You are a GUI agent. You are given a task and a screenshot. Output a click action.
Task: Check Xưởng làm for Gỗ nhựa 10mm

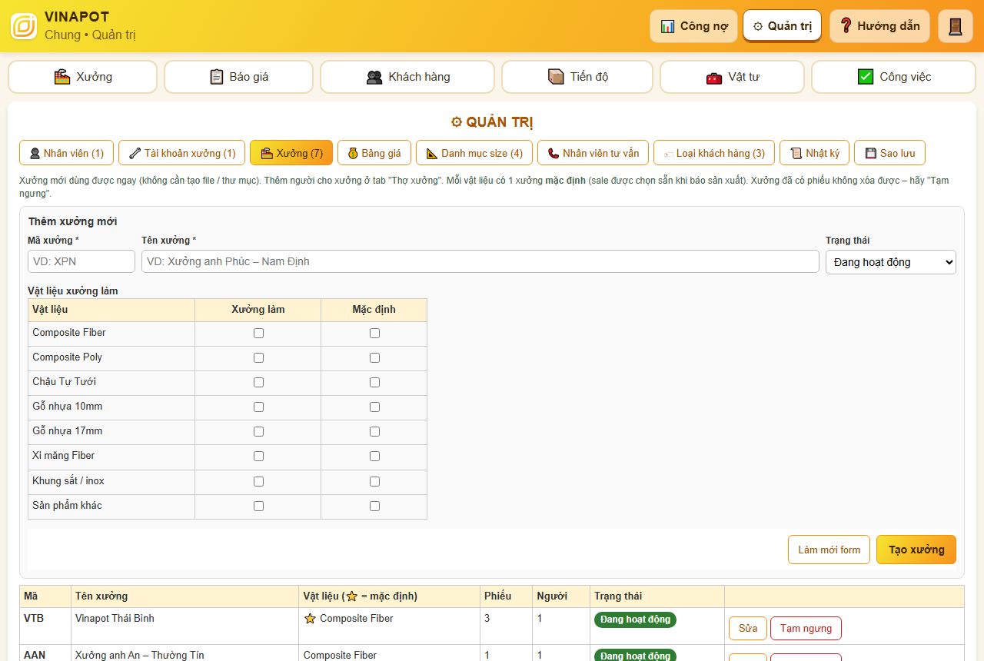point(258,407)
